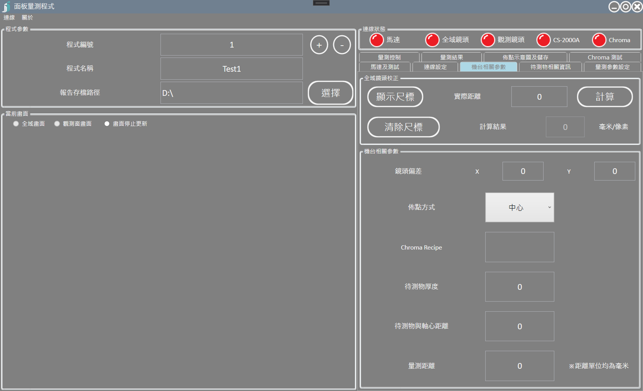
Task: Select the 機台相關參數 tab
Action: 489,67
